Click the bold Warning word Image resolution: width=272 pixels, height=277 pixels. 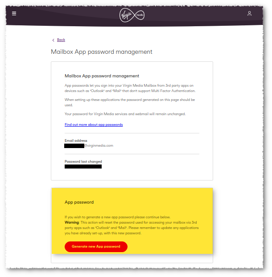pyautogui.click(x=72, y=222)
